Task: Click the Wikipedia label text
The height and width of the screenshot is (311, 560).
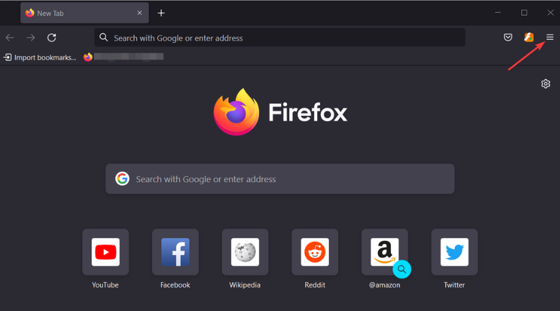Action: (245, 285)
